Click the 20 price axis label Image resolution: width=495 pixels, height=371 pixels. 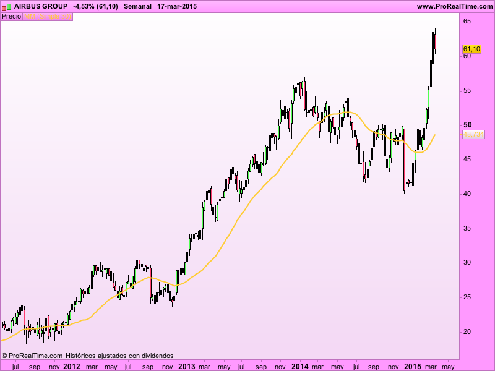coord(467,331)
